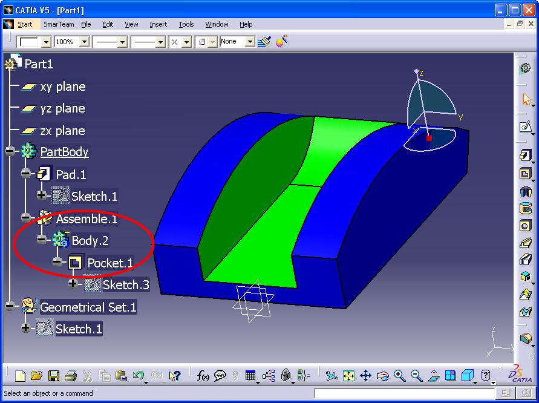The image size is (539, 403).
Task: Open the Insert menu
Action: [x=158, y=24]
